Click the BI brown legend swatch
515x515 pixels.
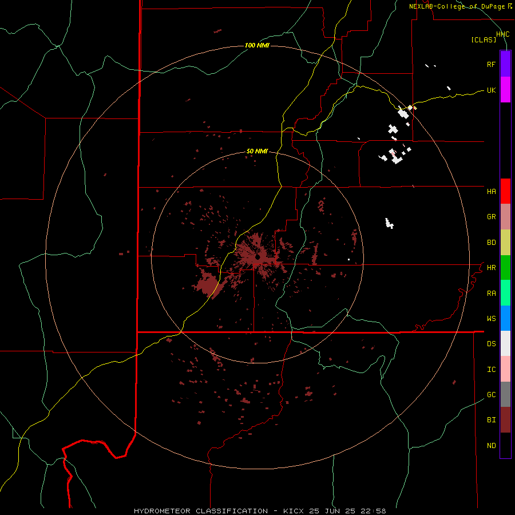pyautogui.click(x=505, y=420)
